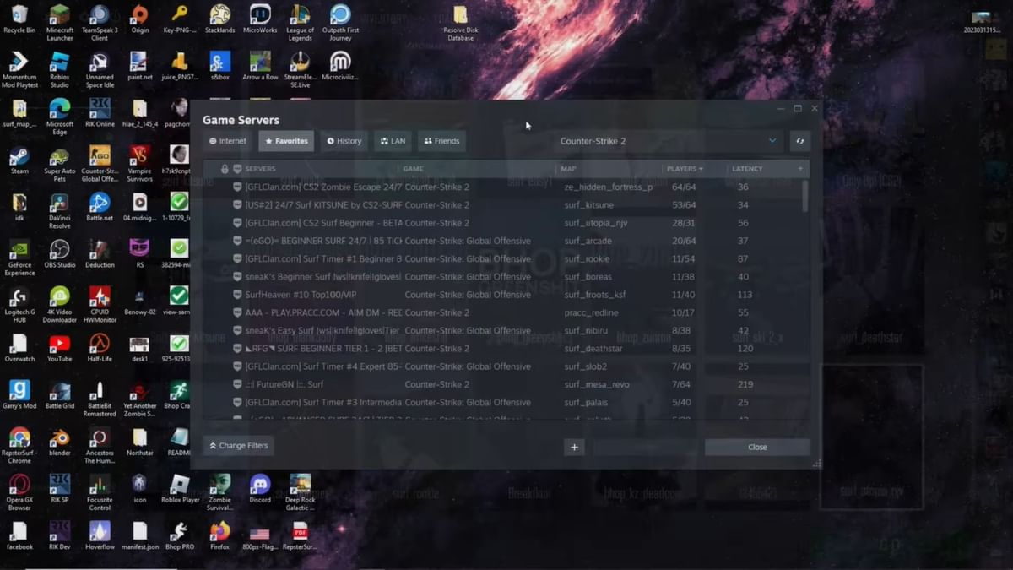Switch to the Internet tab
The width and height of the screenshot is (1013, 570).
[228, 141]
